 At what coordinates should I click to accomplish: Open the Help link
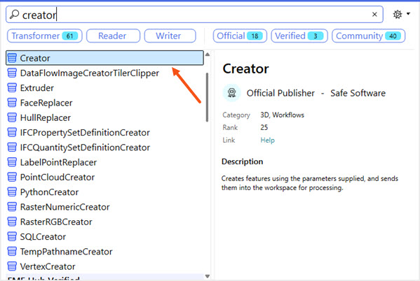[x=267, y=140]
